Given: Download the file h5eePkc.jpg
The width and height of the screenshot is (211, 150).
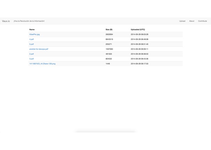Looking at the screenshot, I should (34, 34).
